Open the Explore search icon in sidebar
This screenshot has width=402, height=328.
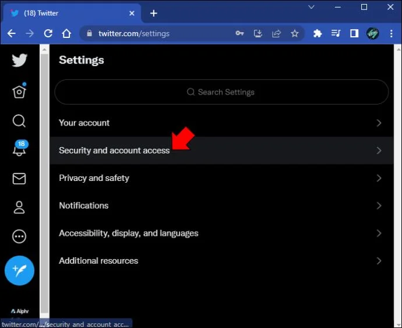[x=19, y=121]
